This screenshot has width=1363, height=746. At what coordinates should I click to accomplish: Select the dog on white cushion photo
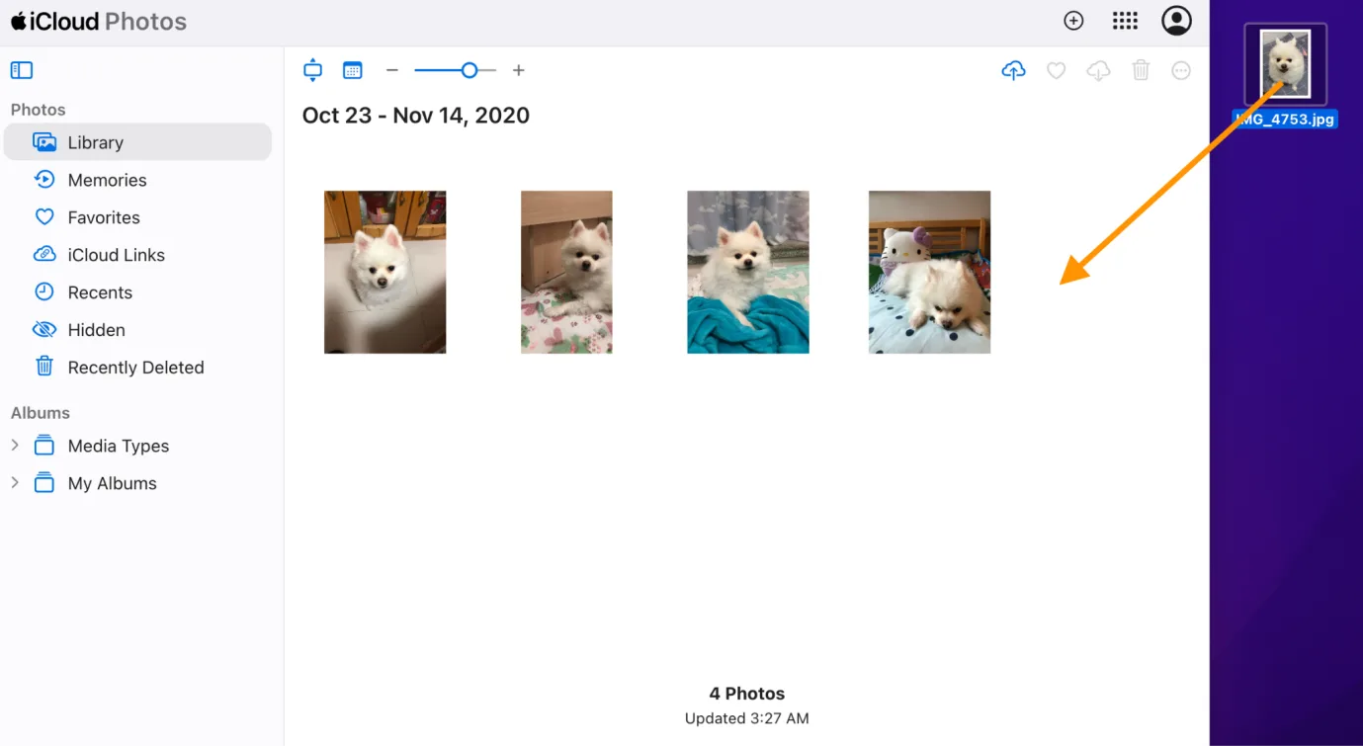(385, 272)
